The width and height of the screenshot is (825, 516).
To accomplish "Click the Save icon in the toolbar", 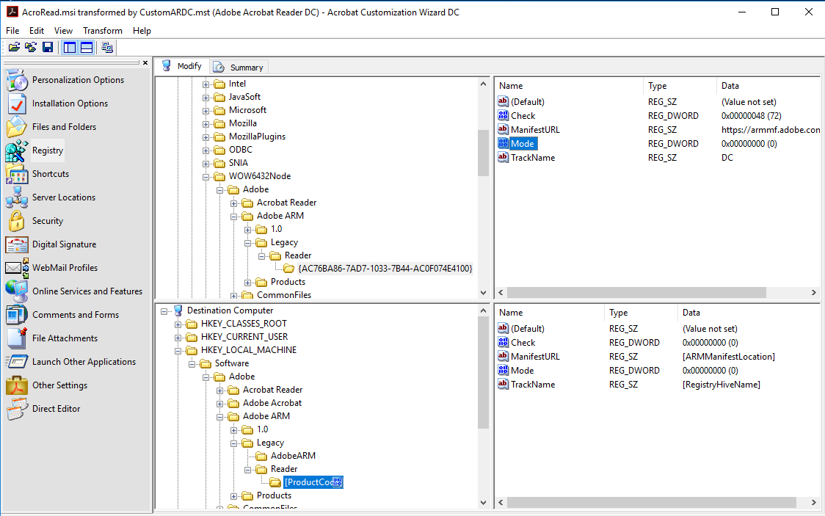I will [x=48, y=48].
